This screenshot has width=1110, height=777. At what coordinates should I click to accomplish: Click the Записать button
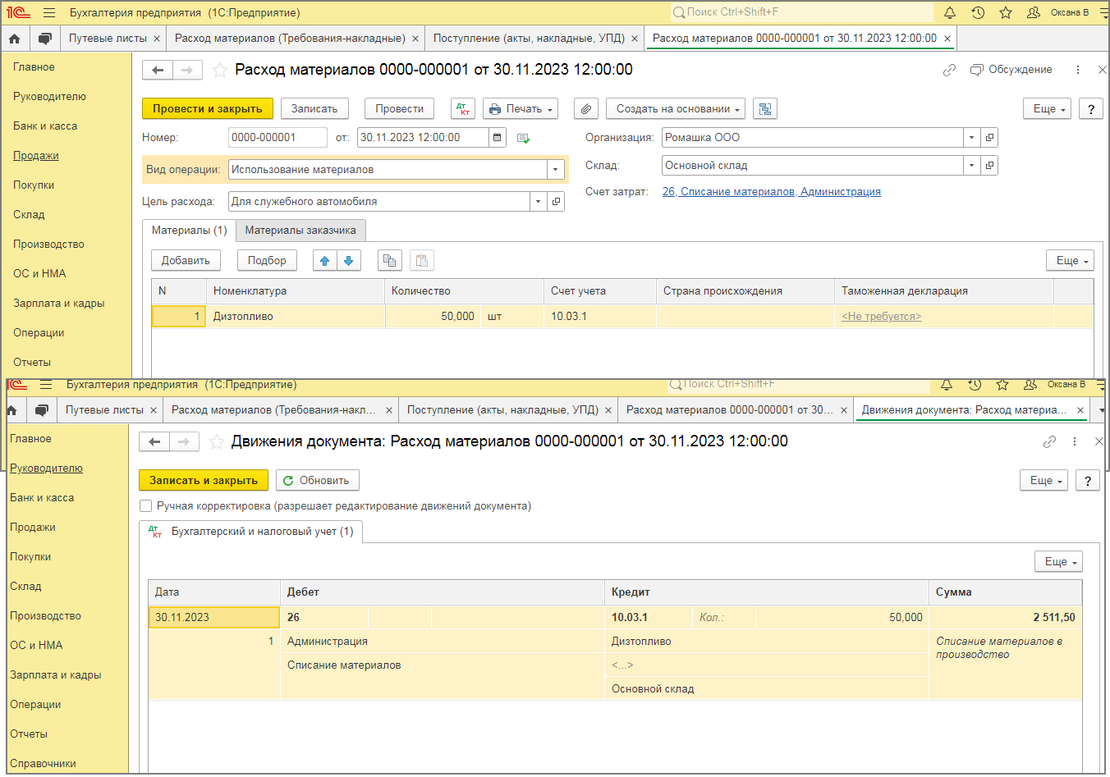(x=314, y=109)
